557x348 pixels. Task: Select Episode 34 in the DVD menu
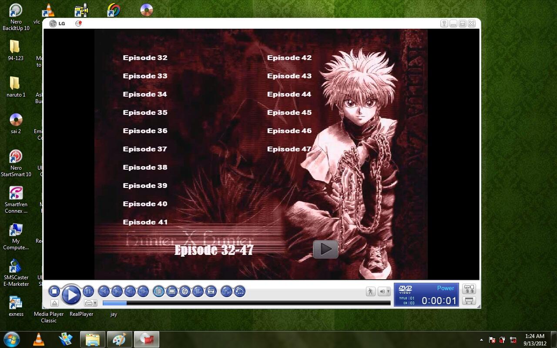tap(145, 94)
